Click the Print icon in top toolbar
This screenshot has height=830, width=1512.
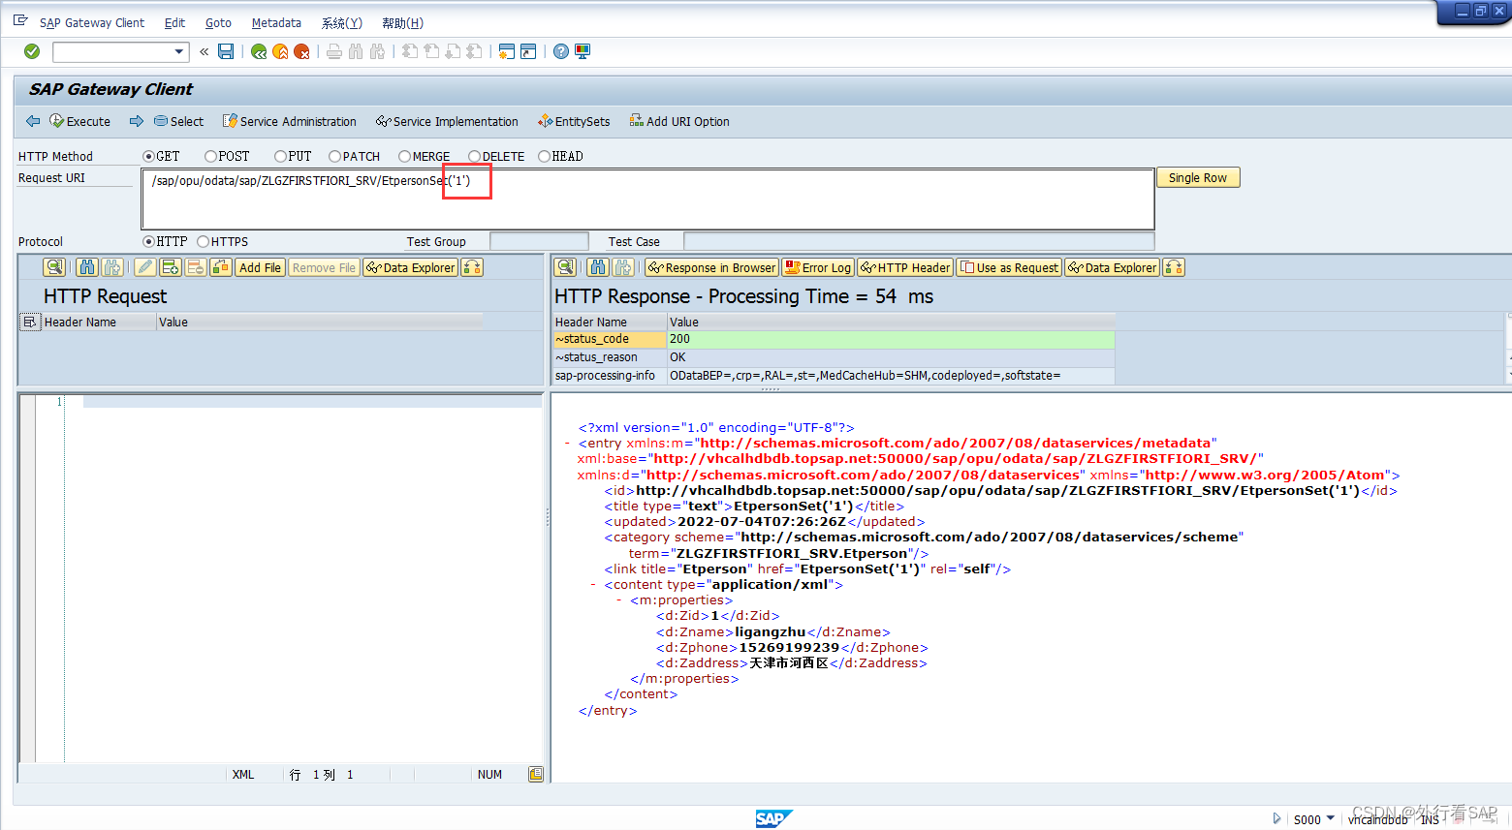pyautogui.click(x=334, y=51)
